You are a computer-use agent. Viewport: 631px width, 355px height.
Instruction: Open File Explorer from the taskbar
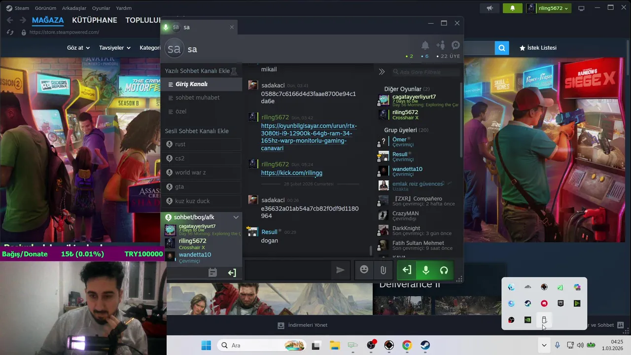coord(334,345)
